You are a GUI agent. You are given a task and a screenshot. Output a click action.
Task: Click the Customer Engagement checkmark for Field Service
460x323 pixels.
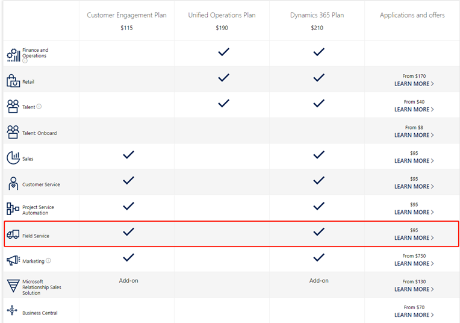(128, 231)
